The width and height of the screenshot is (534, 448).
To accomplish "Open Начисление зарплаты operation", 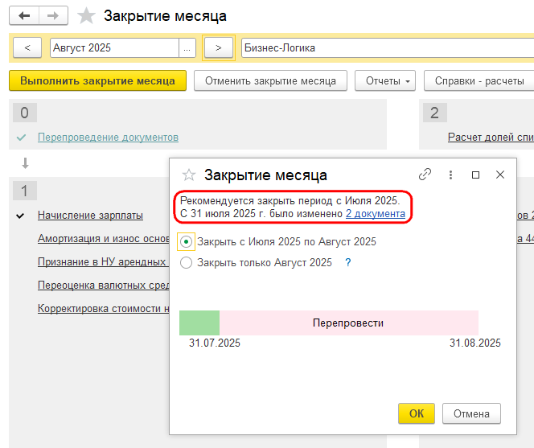I will click(90, 215).
